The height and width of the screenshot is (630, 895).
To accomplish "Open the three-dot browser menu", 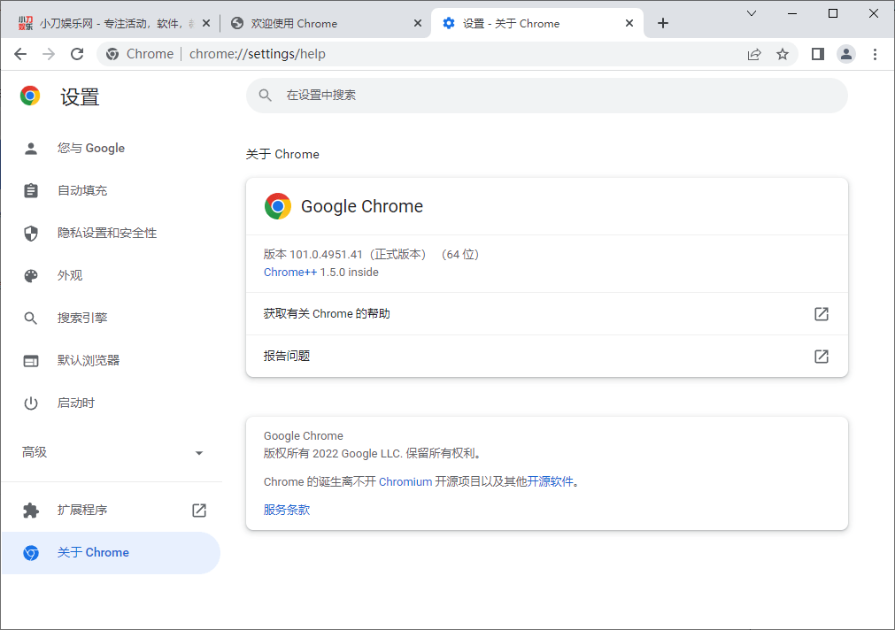I will [875, 54].
